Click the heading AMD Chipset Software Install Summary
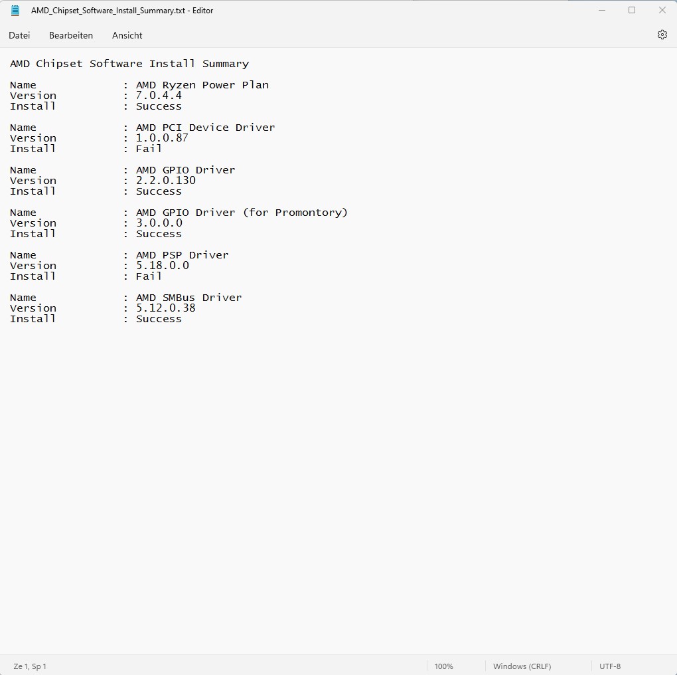The height and width of the screenshot is (675, 677). (129, 64)
